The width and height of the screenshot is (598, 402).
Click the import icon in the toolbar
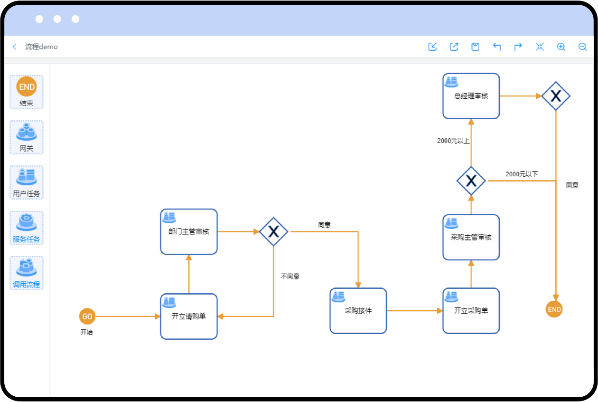click(432, 47)
